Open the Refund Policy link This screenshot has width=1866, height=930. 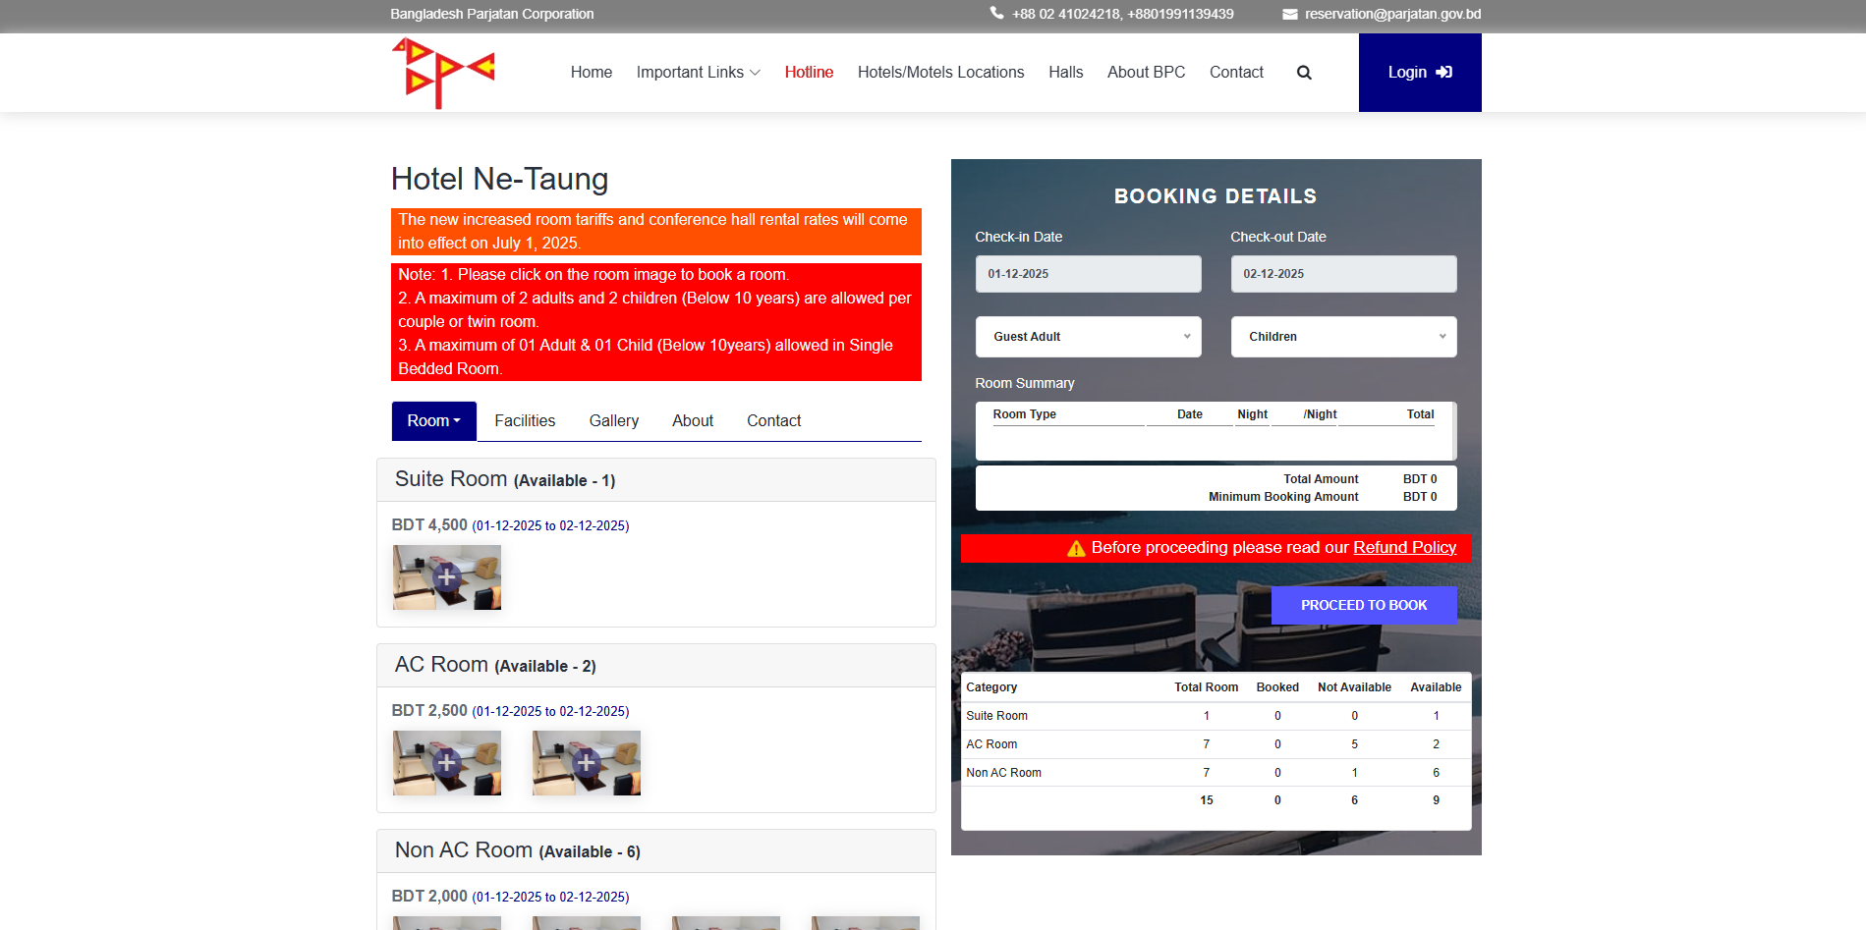(x=1404, y=548)
